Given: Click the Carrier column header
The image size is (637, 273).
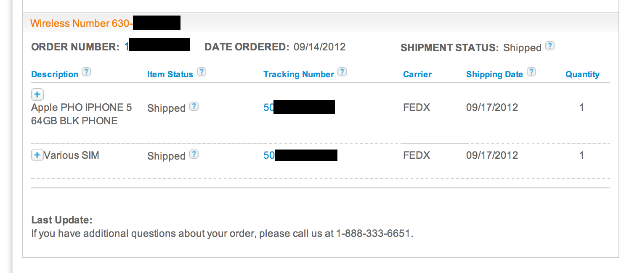Looking at the screenshot, I should click(x=417, y=74).
